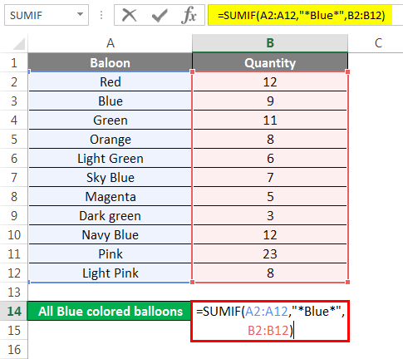Select the Navy Blue cell
This screenshot has height=359, width=403.
pyautogui.click(x=111, y=235)
